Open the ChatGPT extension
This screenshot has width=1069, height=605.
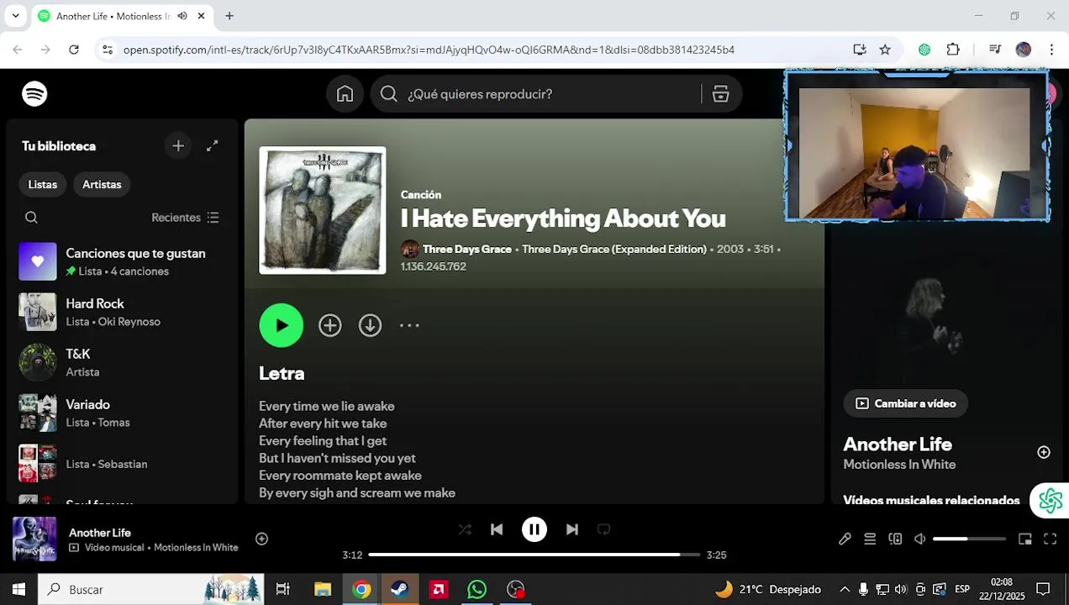pos(924,50)
